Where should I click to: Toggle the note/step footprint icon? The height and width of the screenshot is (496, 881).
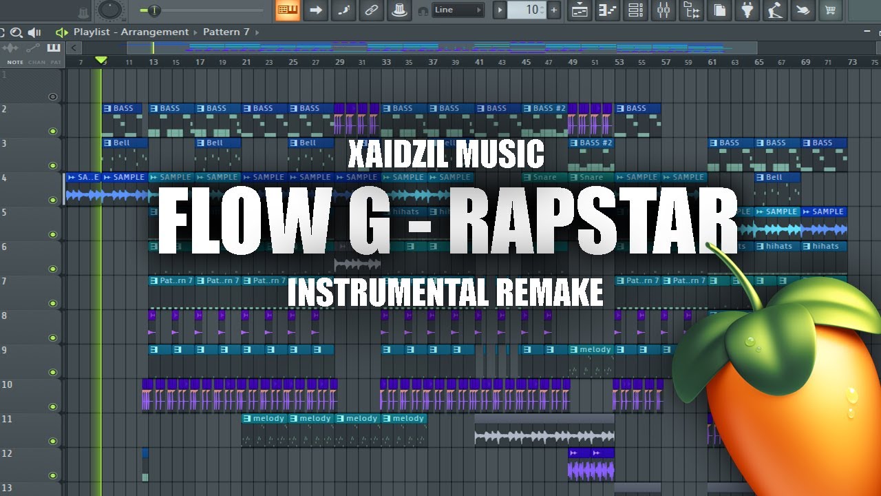coord(343,10)
